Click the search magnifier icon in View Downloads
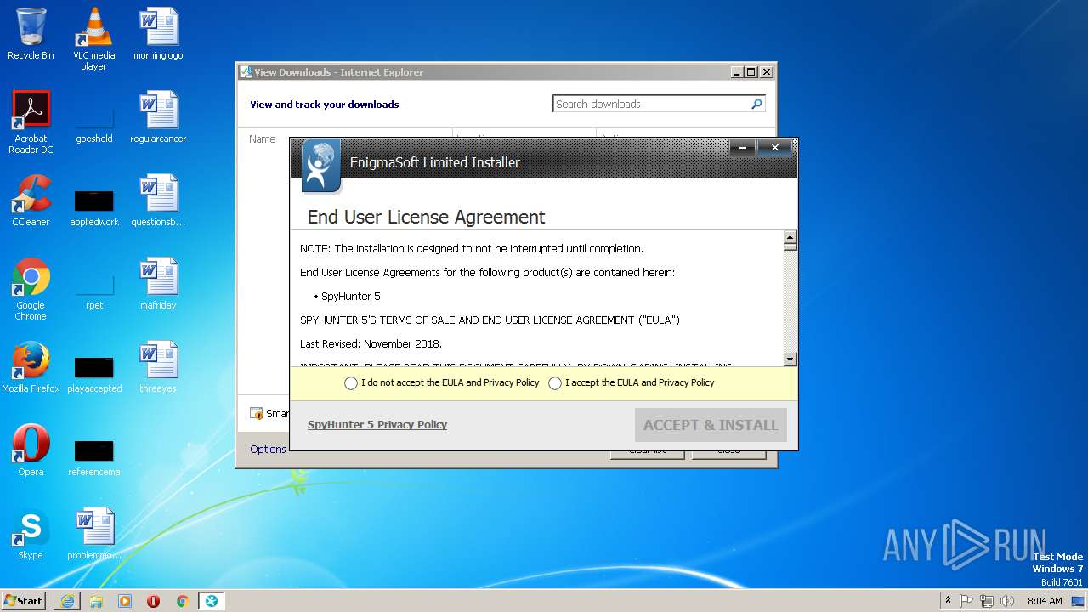Viewport: 1088px width, 612px height. click(756, 104)
